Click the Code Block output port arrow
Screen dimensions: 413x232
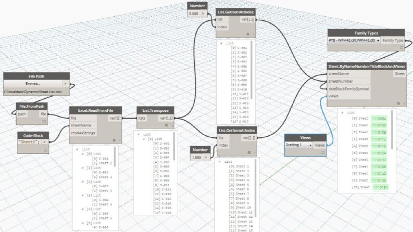(45, 142)
